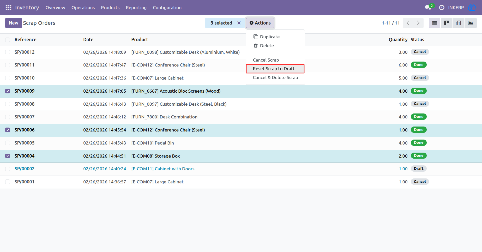Sort by the Date column header

[88, 40]
